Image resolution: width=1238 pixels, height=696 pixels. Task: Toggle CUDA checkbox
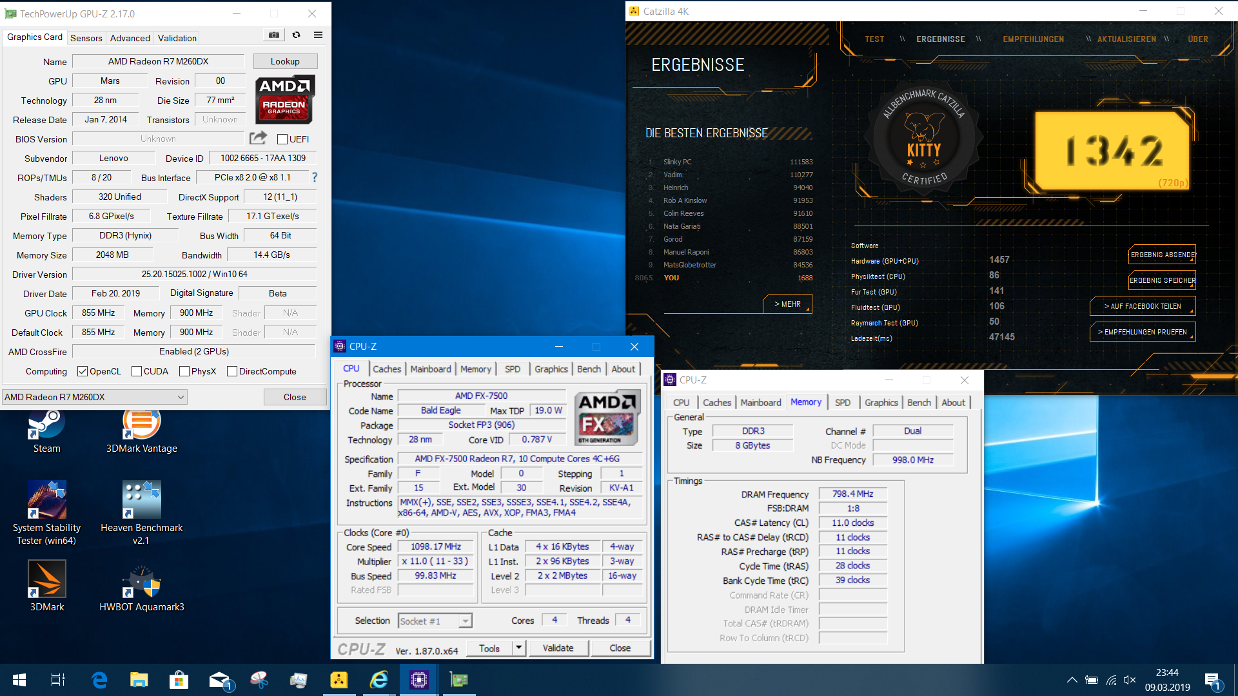click(136, 371)
